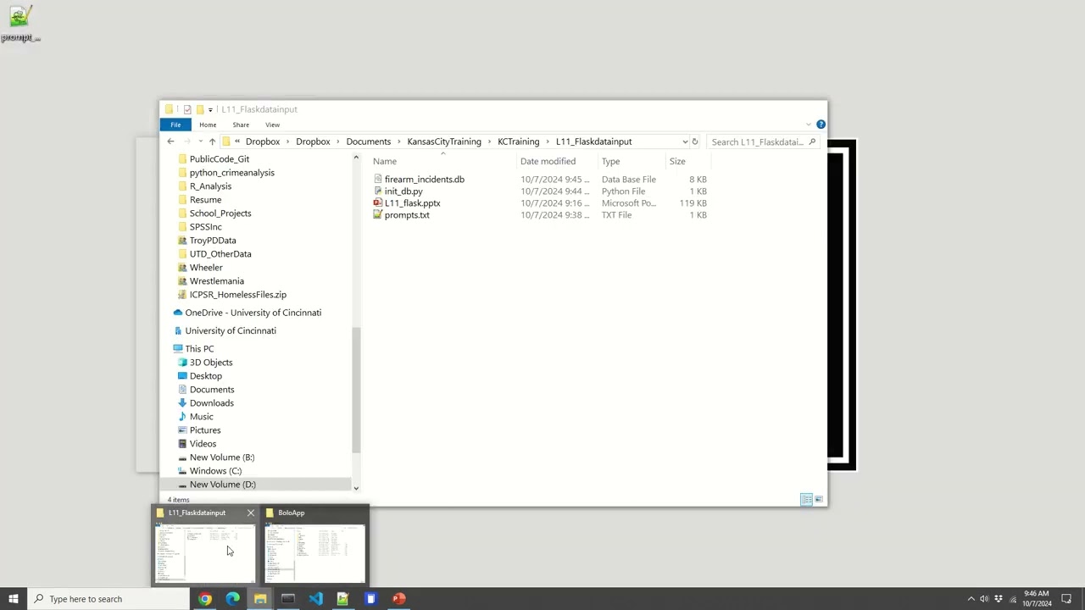Switch to Details view icon in status bar

[x=806, y=500]
